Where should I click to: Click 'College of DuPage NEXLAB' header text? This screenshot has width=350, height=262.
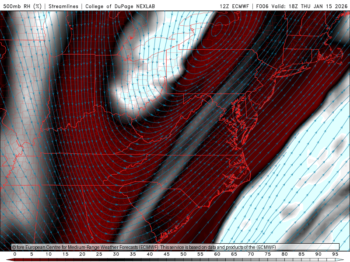120,6
